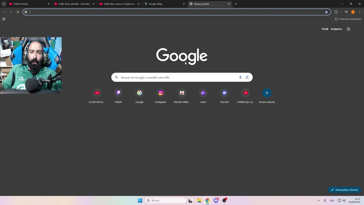Open the media controls icon
The height and width of the screenshot is (205, 364).
coord(346,12)
